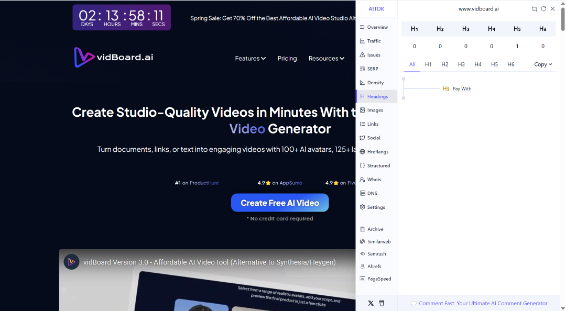
Task: Open the Links list icon
Action: click(x=363, y=124)
